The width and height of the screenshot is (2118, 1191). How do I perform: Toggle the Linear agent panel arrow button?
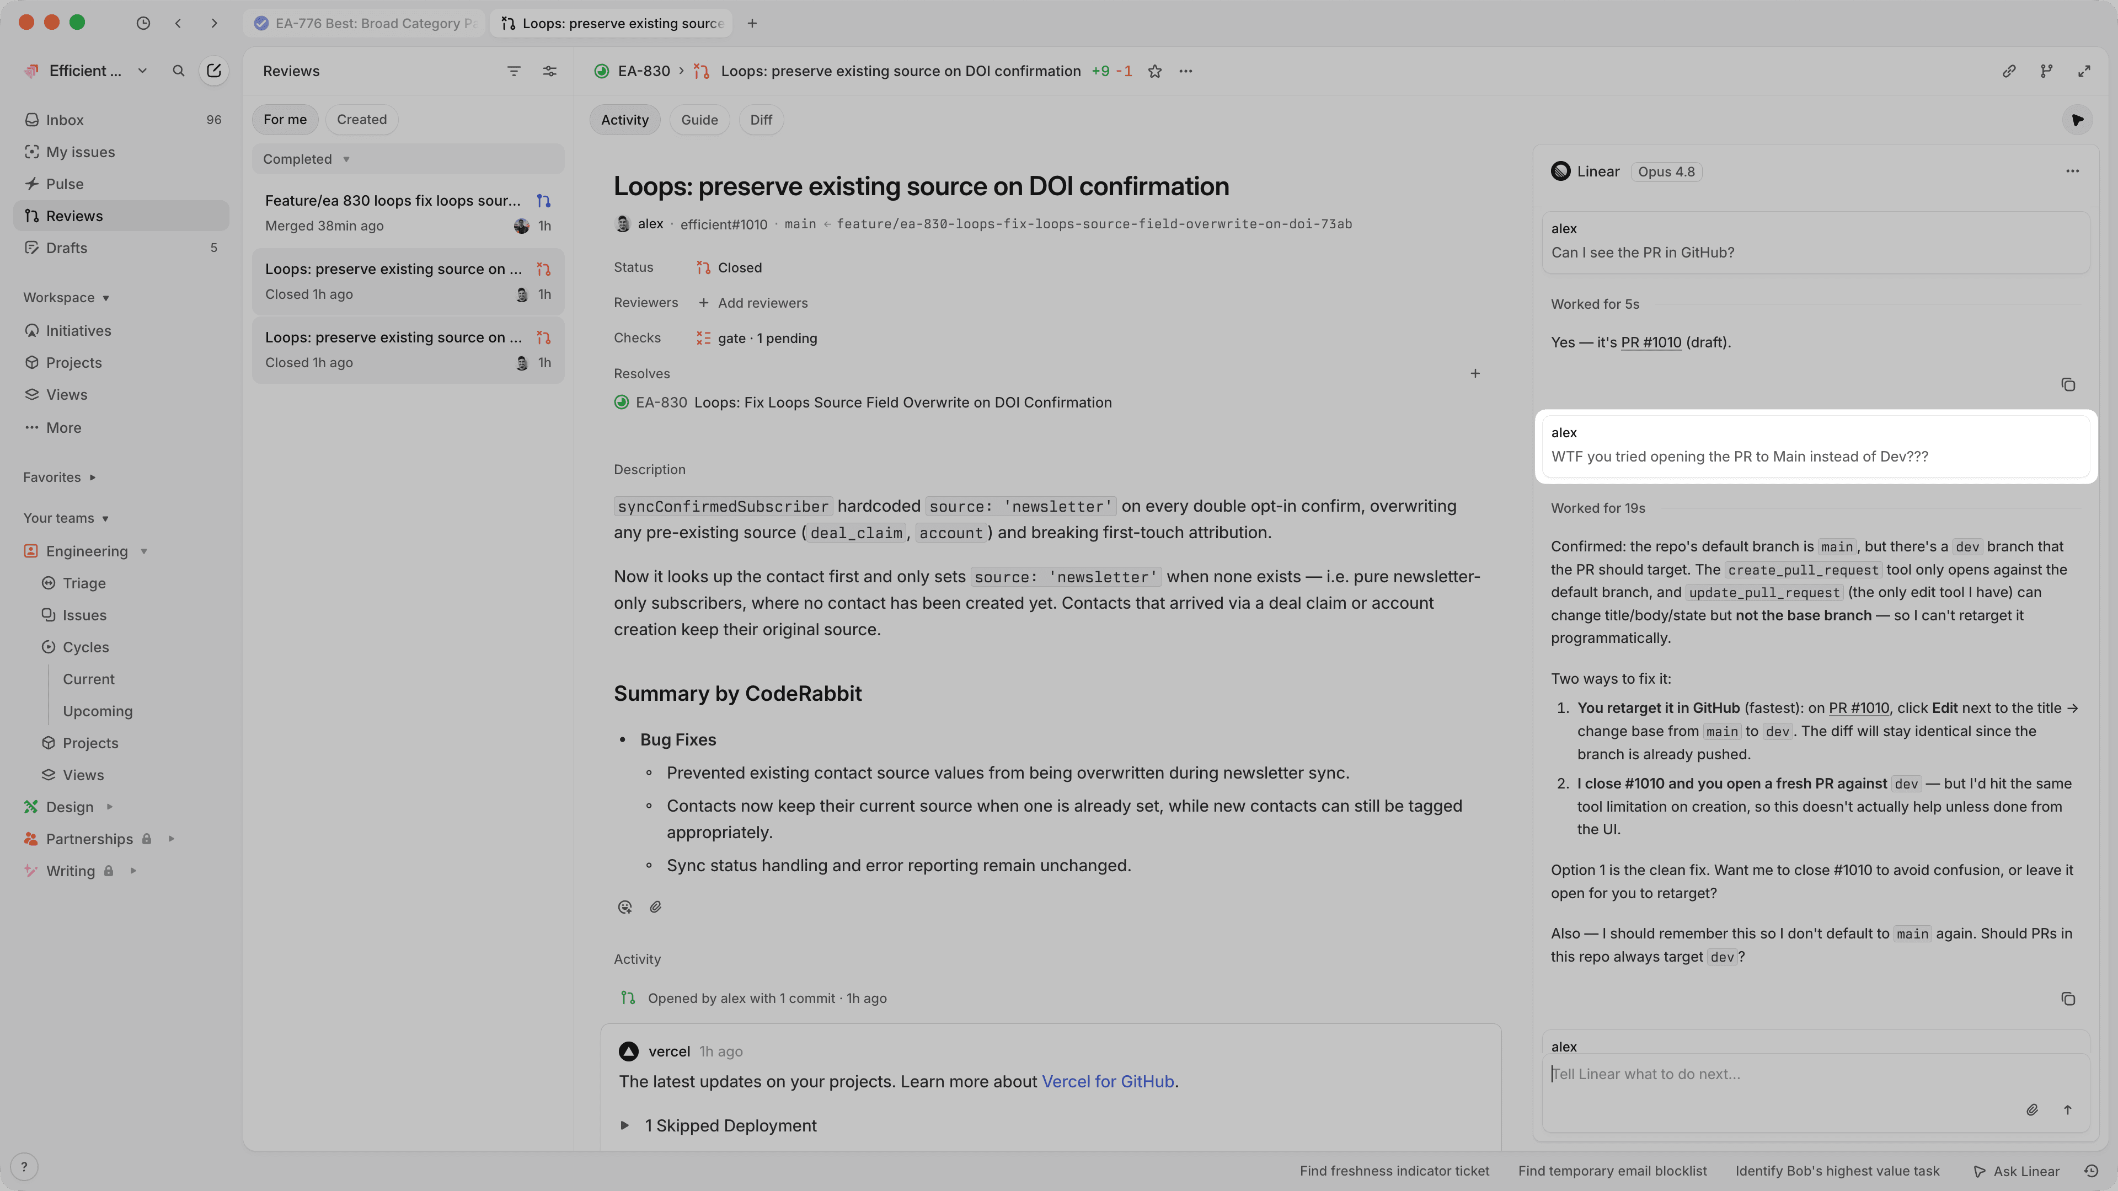2078,120
